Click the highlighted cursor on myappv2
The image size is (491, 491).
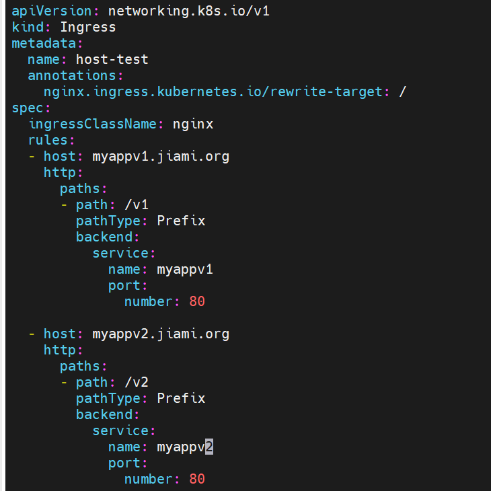[x=209, y=447]
